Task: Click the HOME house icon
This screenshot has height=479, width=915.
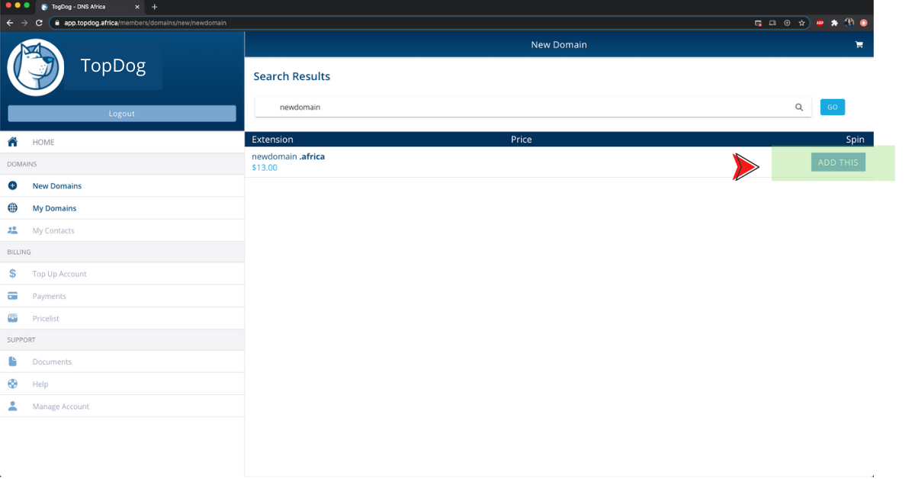Action: click(13, 142)
